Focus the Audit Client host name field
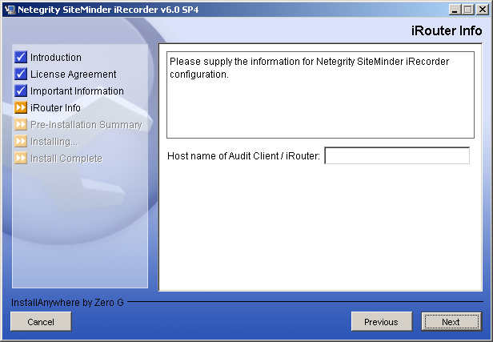The height and width of the screenshot is (342, 493). pos(396,155)
